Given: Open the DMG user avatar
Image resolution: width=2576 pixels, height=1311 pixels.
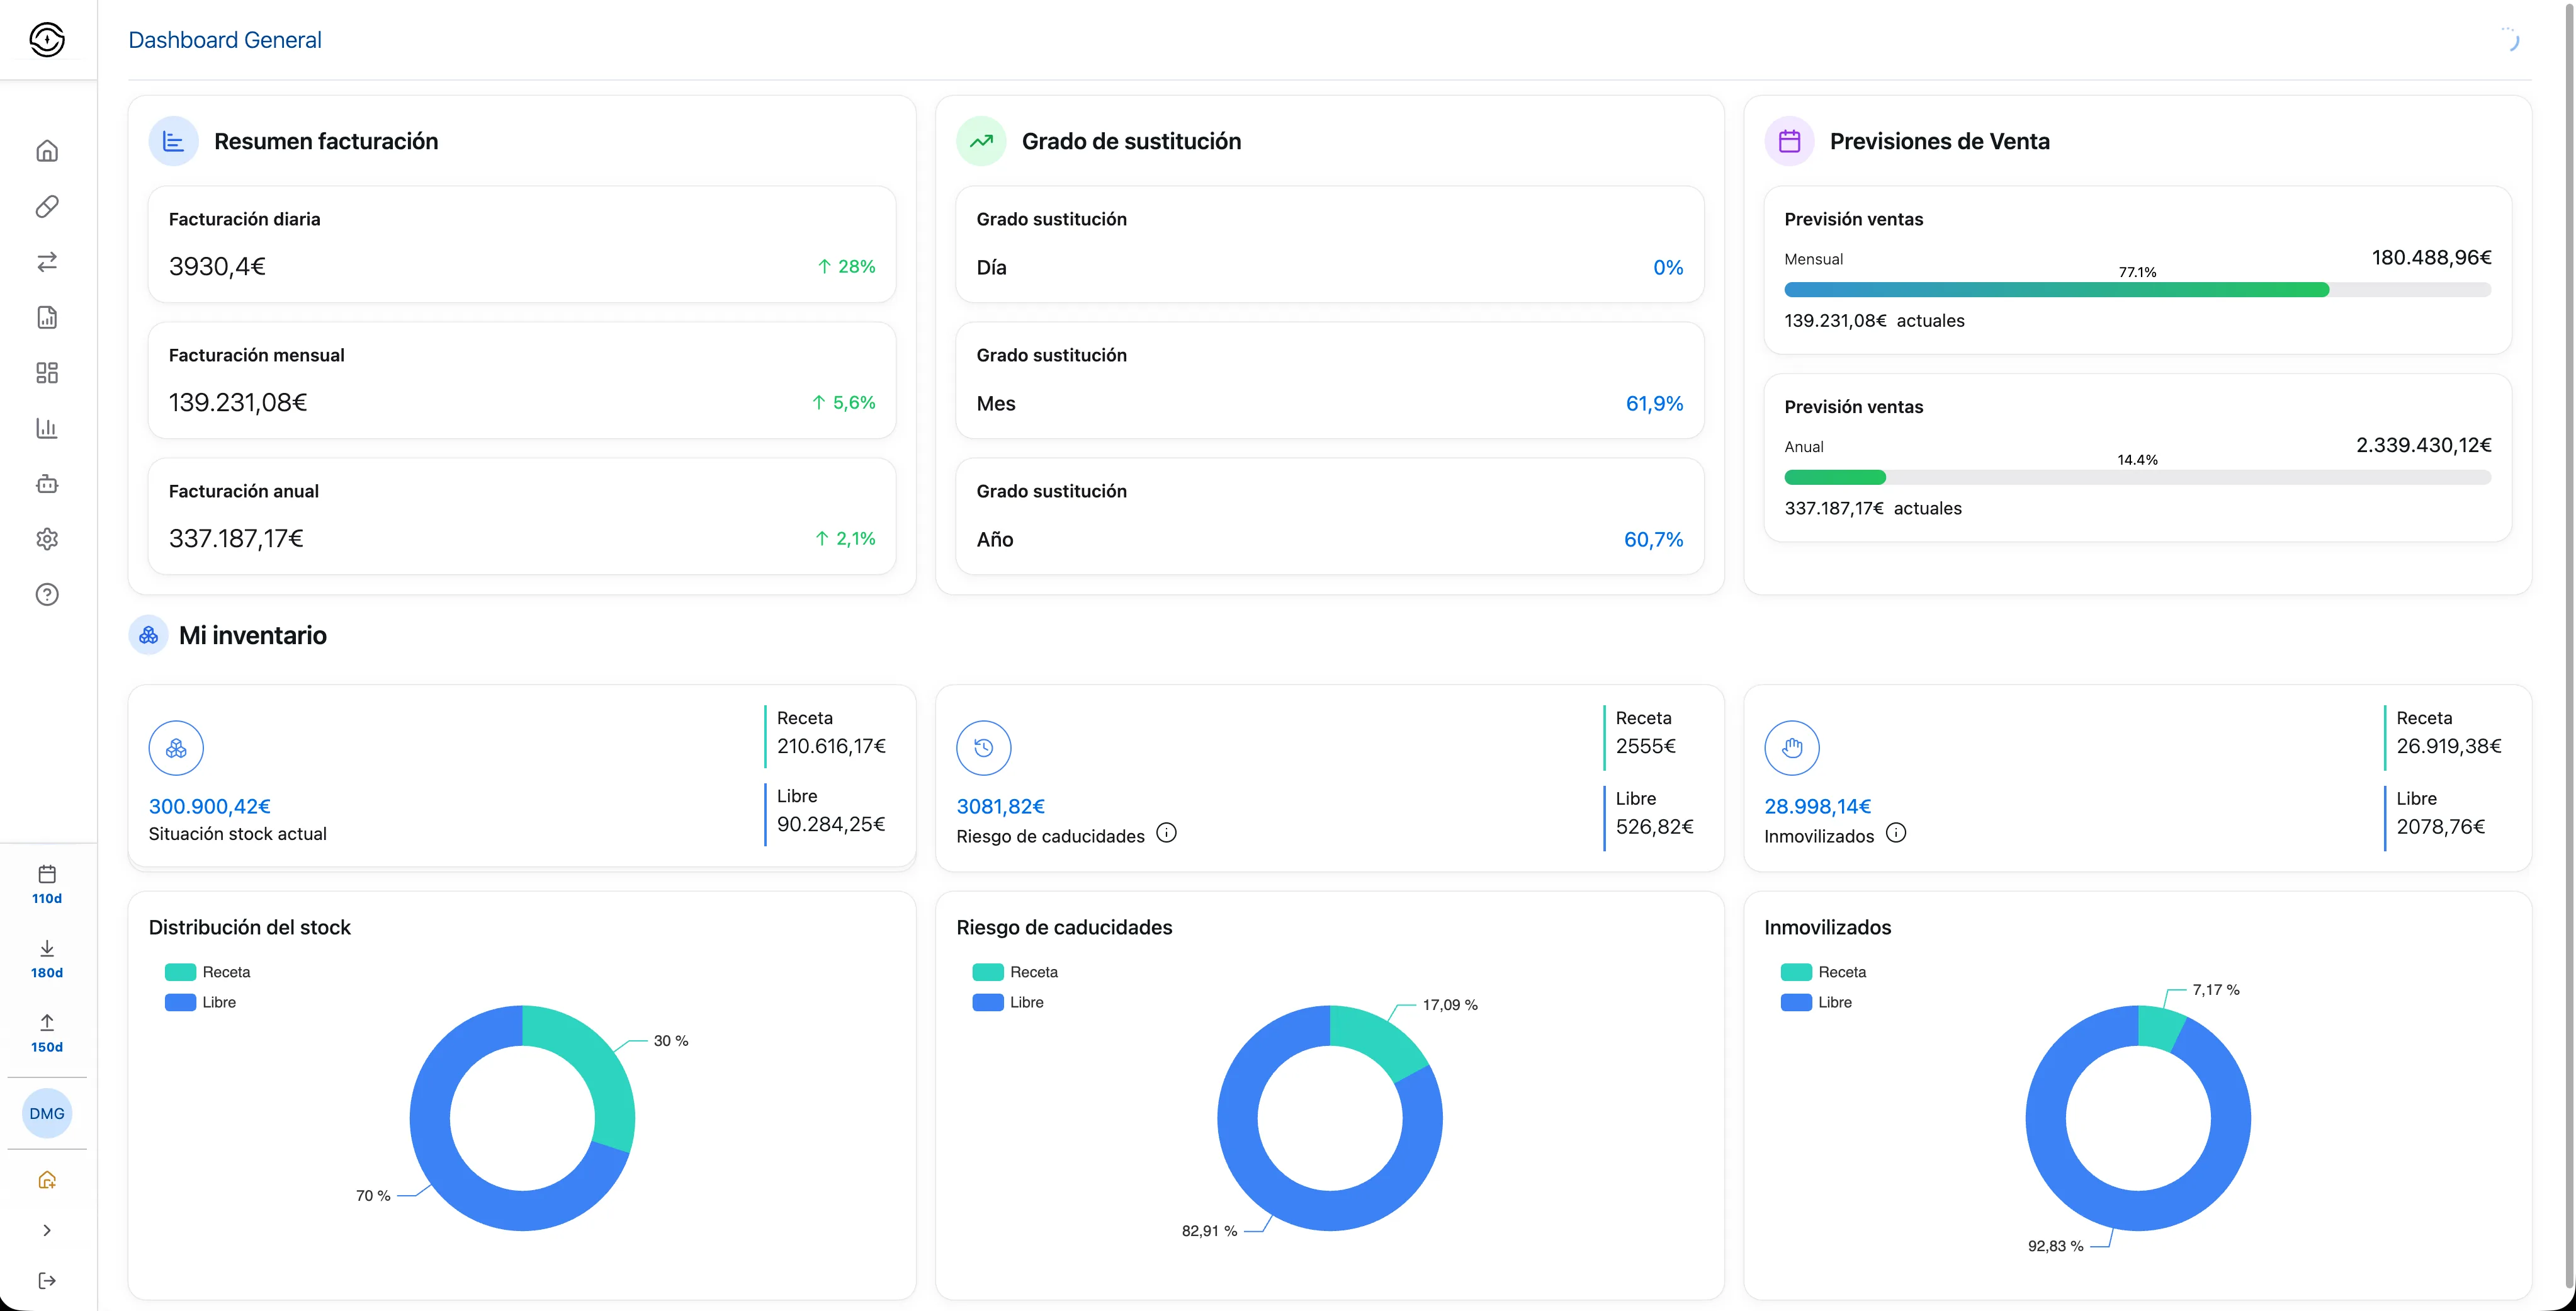Looking at the screenshot, I should click(x=47, y=1113).
